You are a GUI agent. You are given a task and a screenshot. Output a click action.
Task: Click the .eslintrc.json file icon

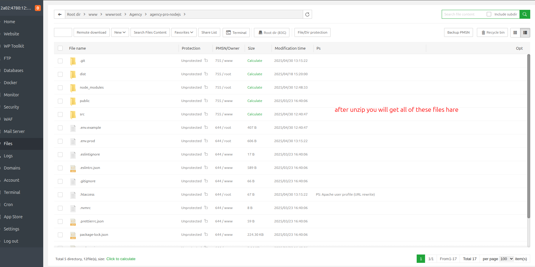73,168
